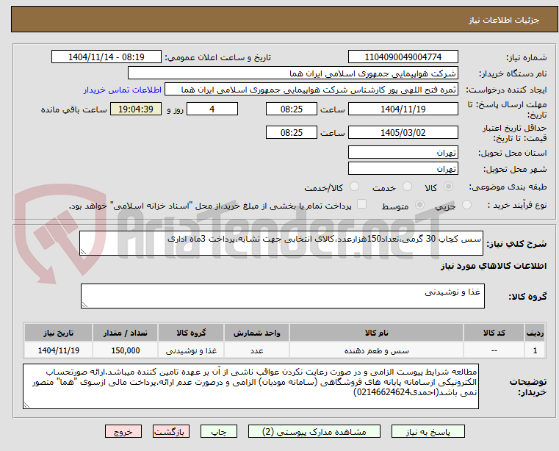The height and width of the screenshot is (451, 559).
Task: Click the نام دستگاه خریدار field
Action: coord(292,73)
